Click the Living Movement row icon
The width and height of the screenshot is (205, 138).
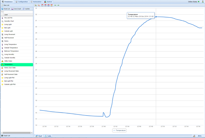pyautogui.click(x=2, y=34)
